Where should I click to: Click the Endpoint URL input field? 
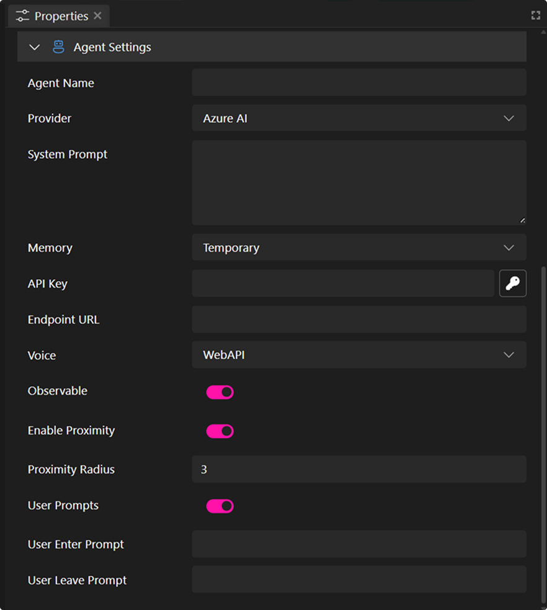(359, 319)
